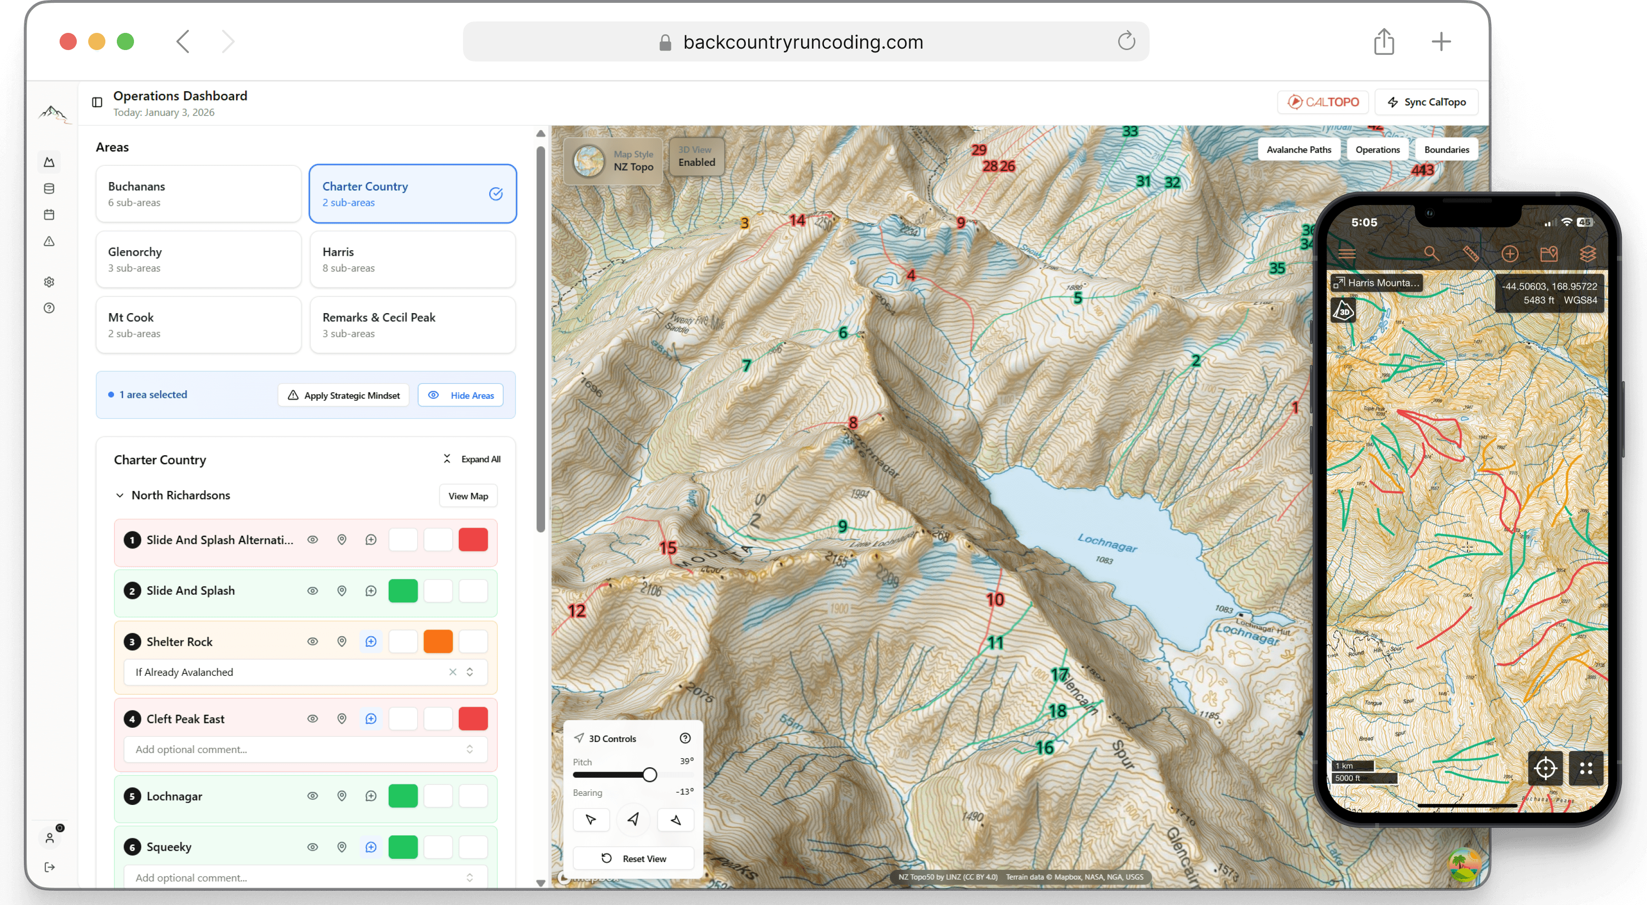The height and width of the screenshot is (905, 1647).
Task: Open the layers icon on the phone toolbar
Action: click(x=1589, y=253)
